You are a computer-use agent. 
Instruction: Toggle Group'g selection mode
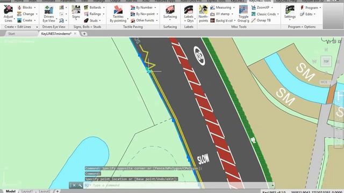[x=243, y=14]
